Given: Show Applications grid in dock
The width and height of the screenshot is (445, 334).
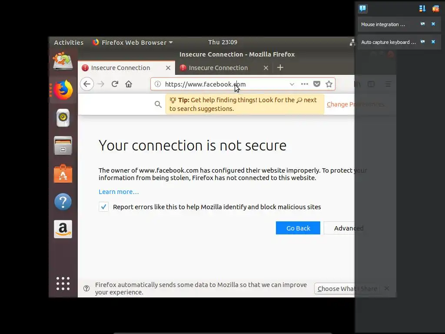Looking at the screenshot, I should [x=63, y=284].
